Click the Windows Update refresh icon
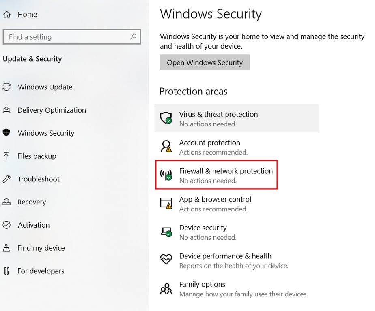The height and width of the screenshot is (311, 375). [x=6, y=87]
